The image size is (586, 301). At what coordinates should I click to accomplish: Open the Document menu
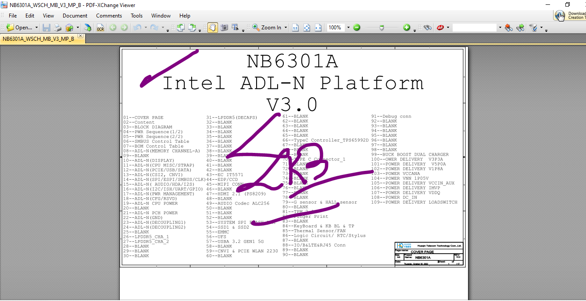point(75,15)
